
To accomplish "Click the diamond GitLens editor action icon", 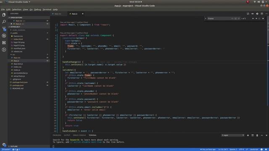I will 257,14.
